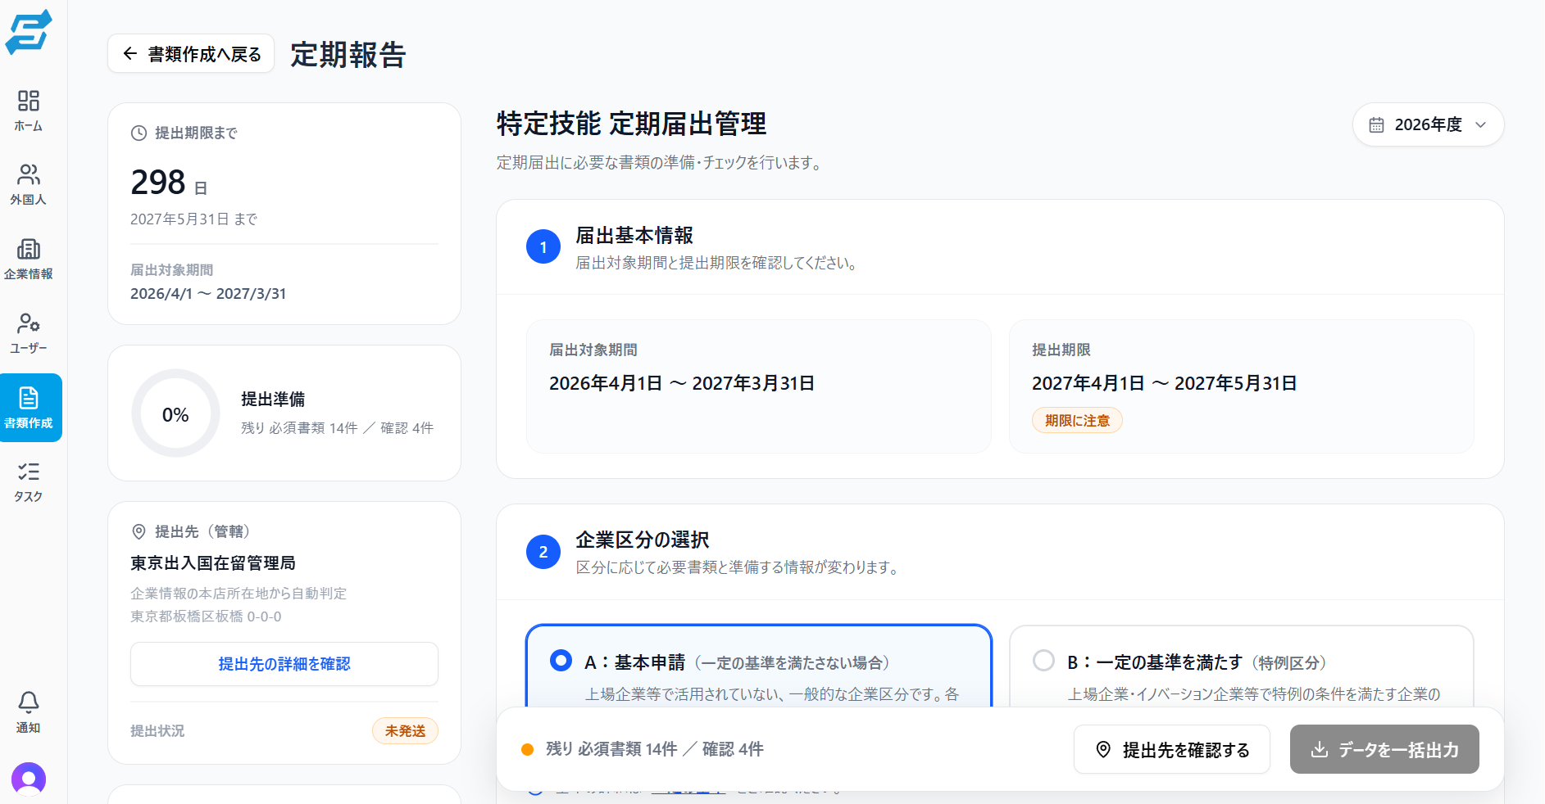The width and height of the screenshot is (1545, 804).
Task: Open ユーザー settings in the sidebar
Action: point(29,333)
